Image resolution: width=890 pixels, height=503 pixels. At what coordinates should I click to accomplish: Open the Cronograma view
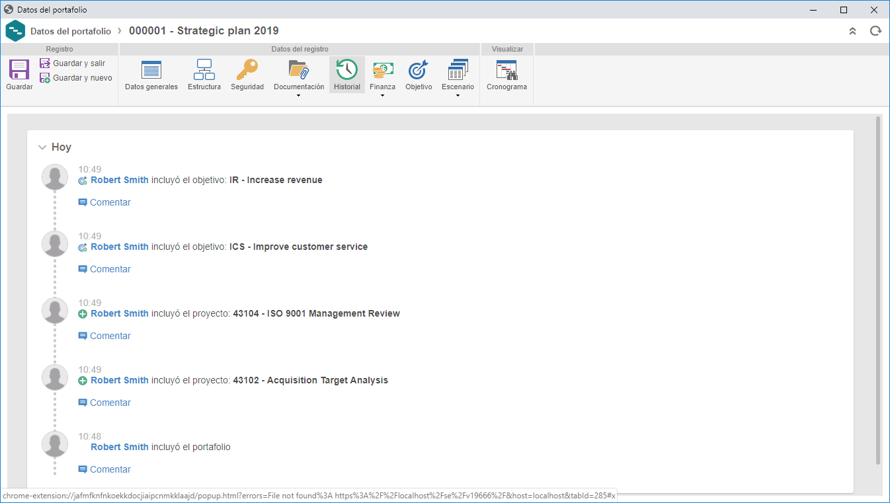click(506, 75)
